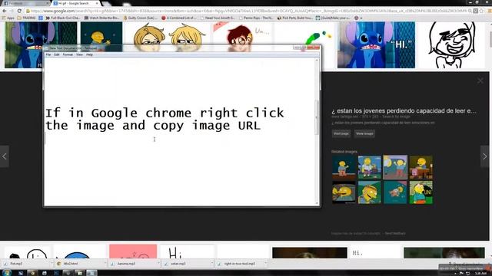
Task: Select the pink image result in bottom row
Action: tap(133, 251)
